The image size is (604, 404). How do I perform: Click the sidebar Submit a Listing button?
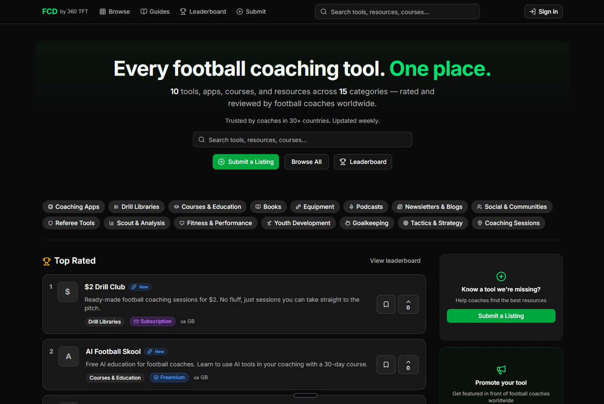point(501,316)
